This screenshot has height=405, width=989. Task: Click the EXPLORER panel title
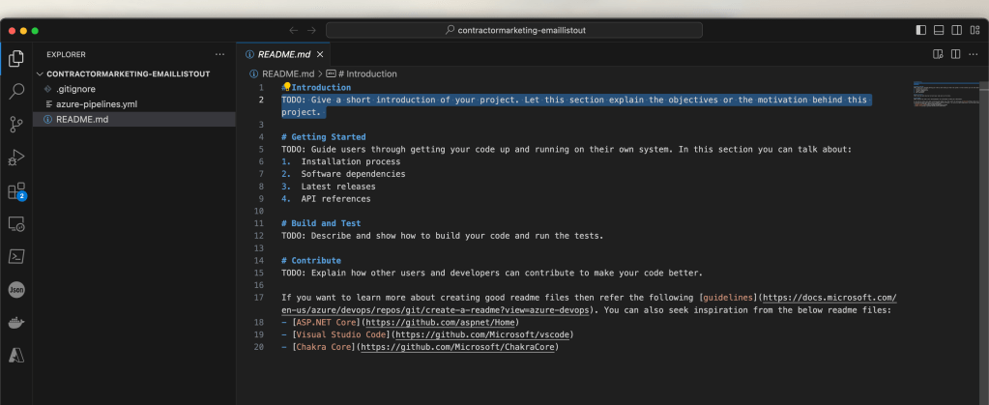pyautogui.click(x=67, y=54)
